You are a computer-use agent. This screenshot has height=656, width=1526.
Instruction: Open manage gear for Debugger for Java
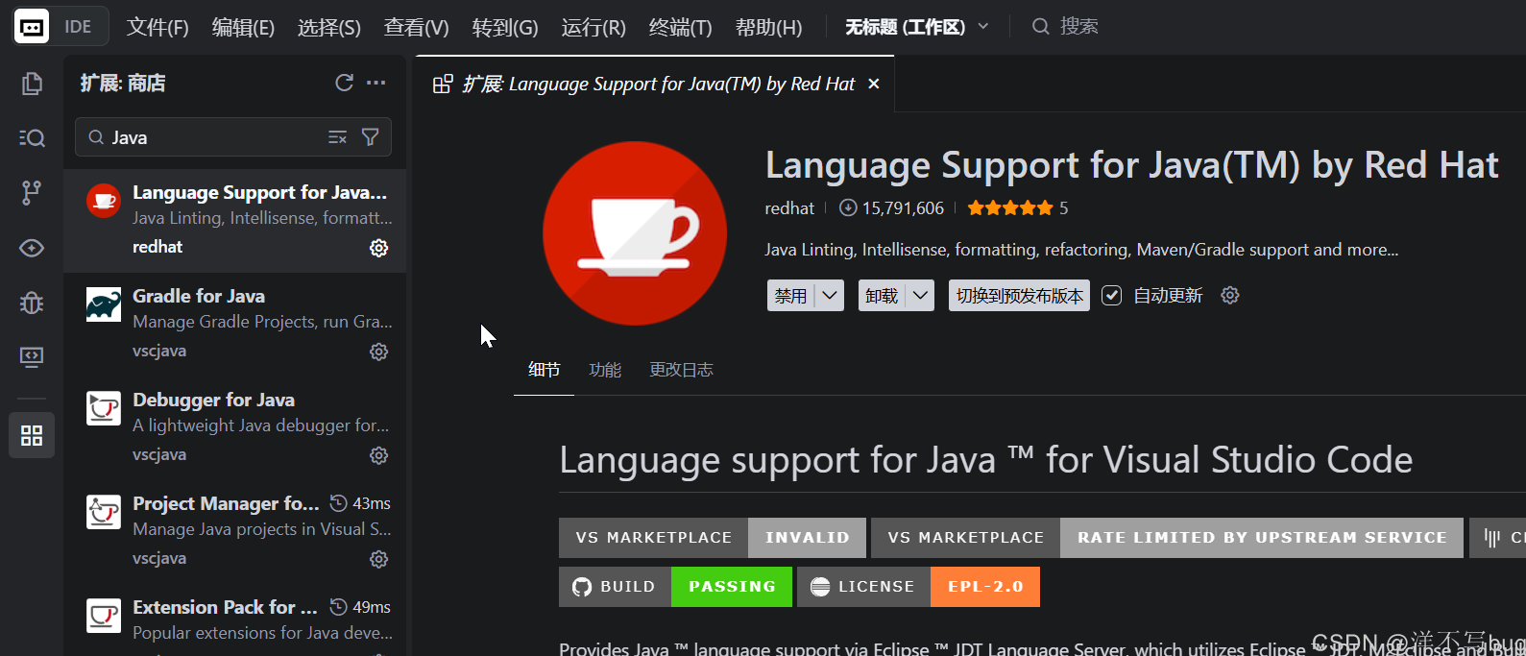[x=379, y=455]
